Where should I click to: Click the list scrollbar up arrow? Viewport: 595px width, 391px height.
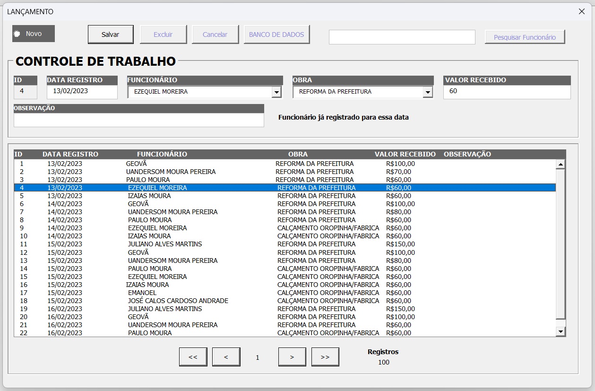(561, 165)
